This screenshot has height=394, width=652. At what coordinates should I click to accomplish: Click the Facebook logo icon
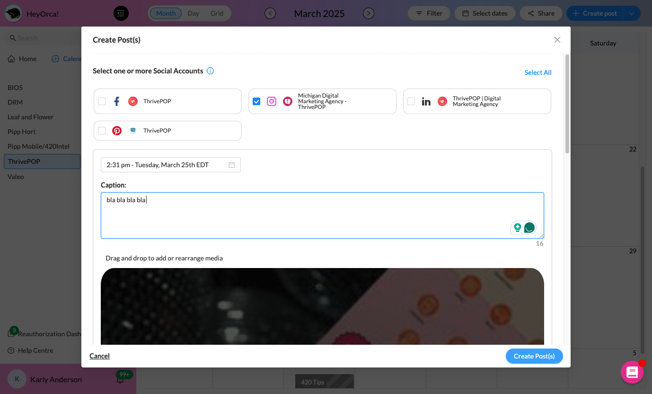117,101
